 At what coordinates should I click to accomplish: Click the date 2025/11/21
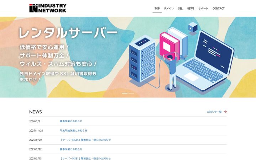pyautogui.click(x=36, y=130)
